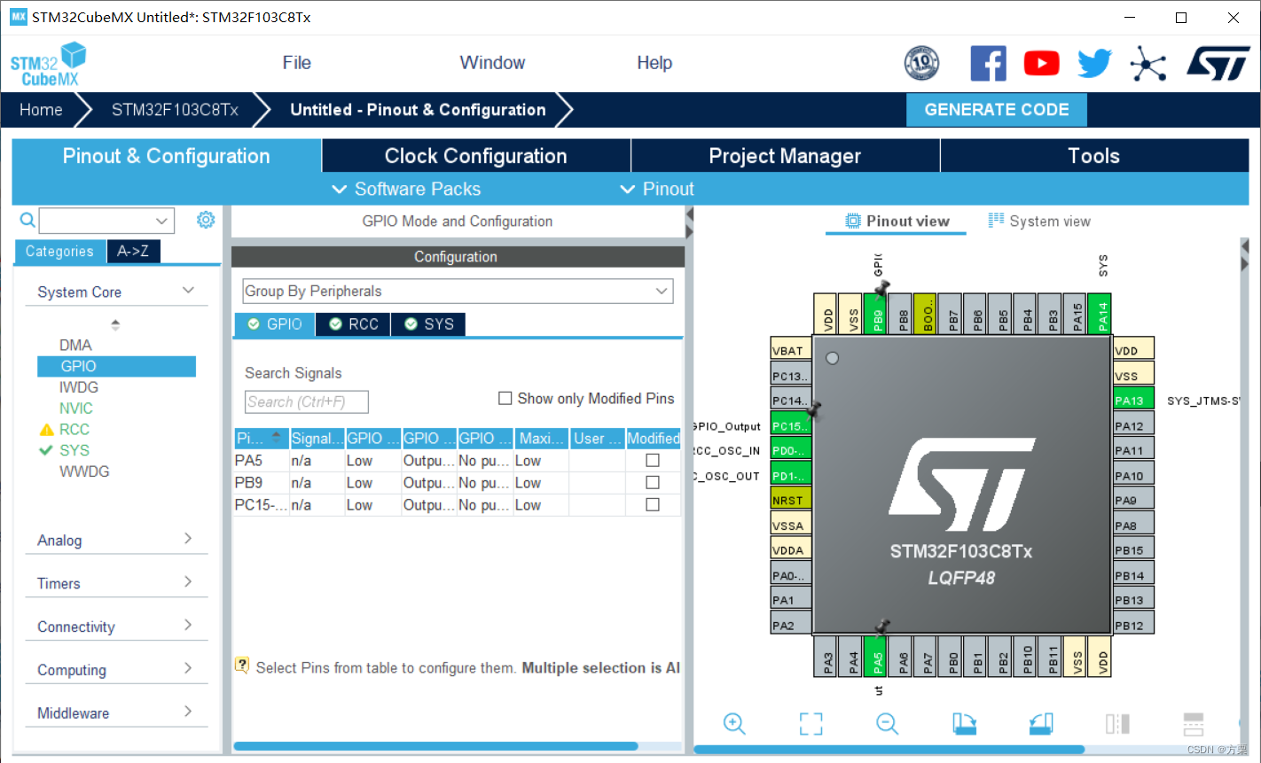Click the STM32F103C8Tx breadcrumb
This screenshot has height=763, width=1261.
175,110
